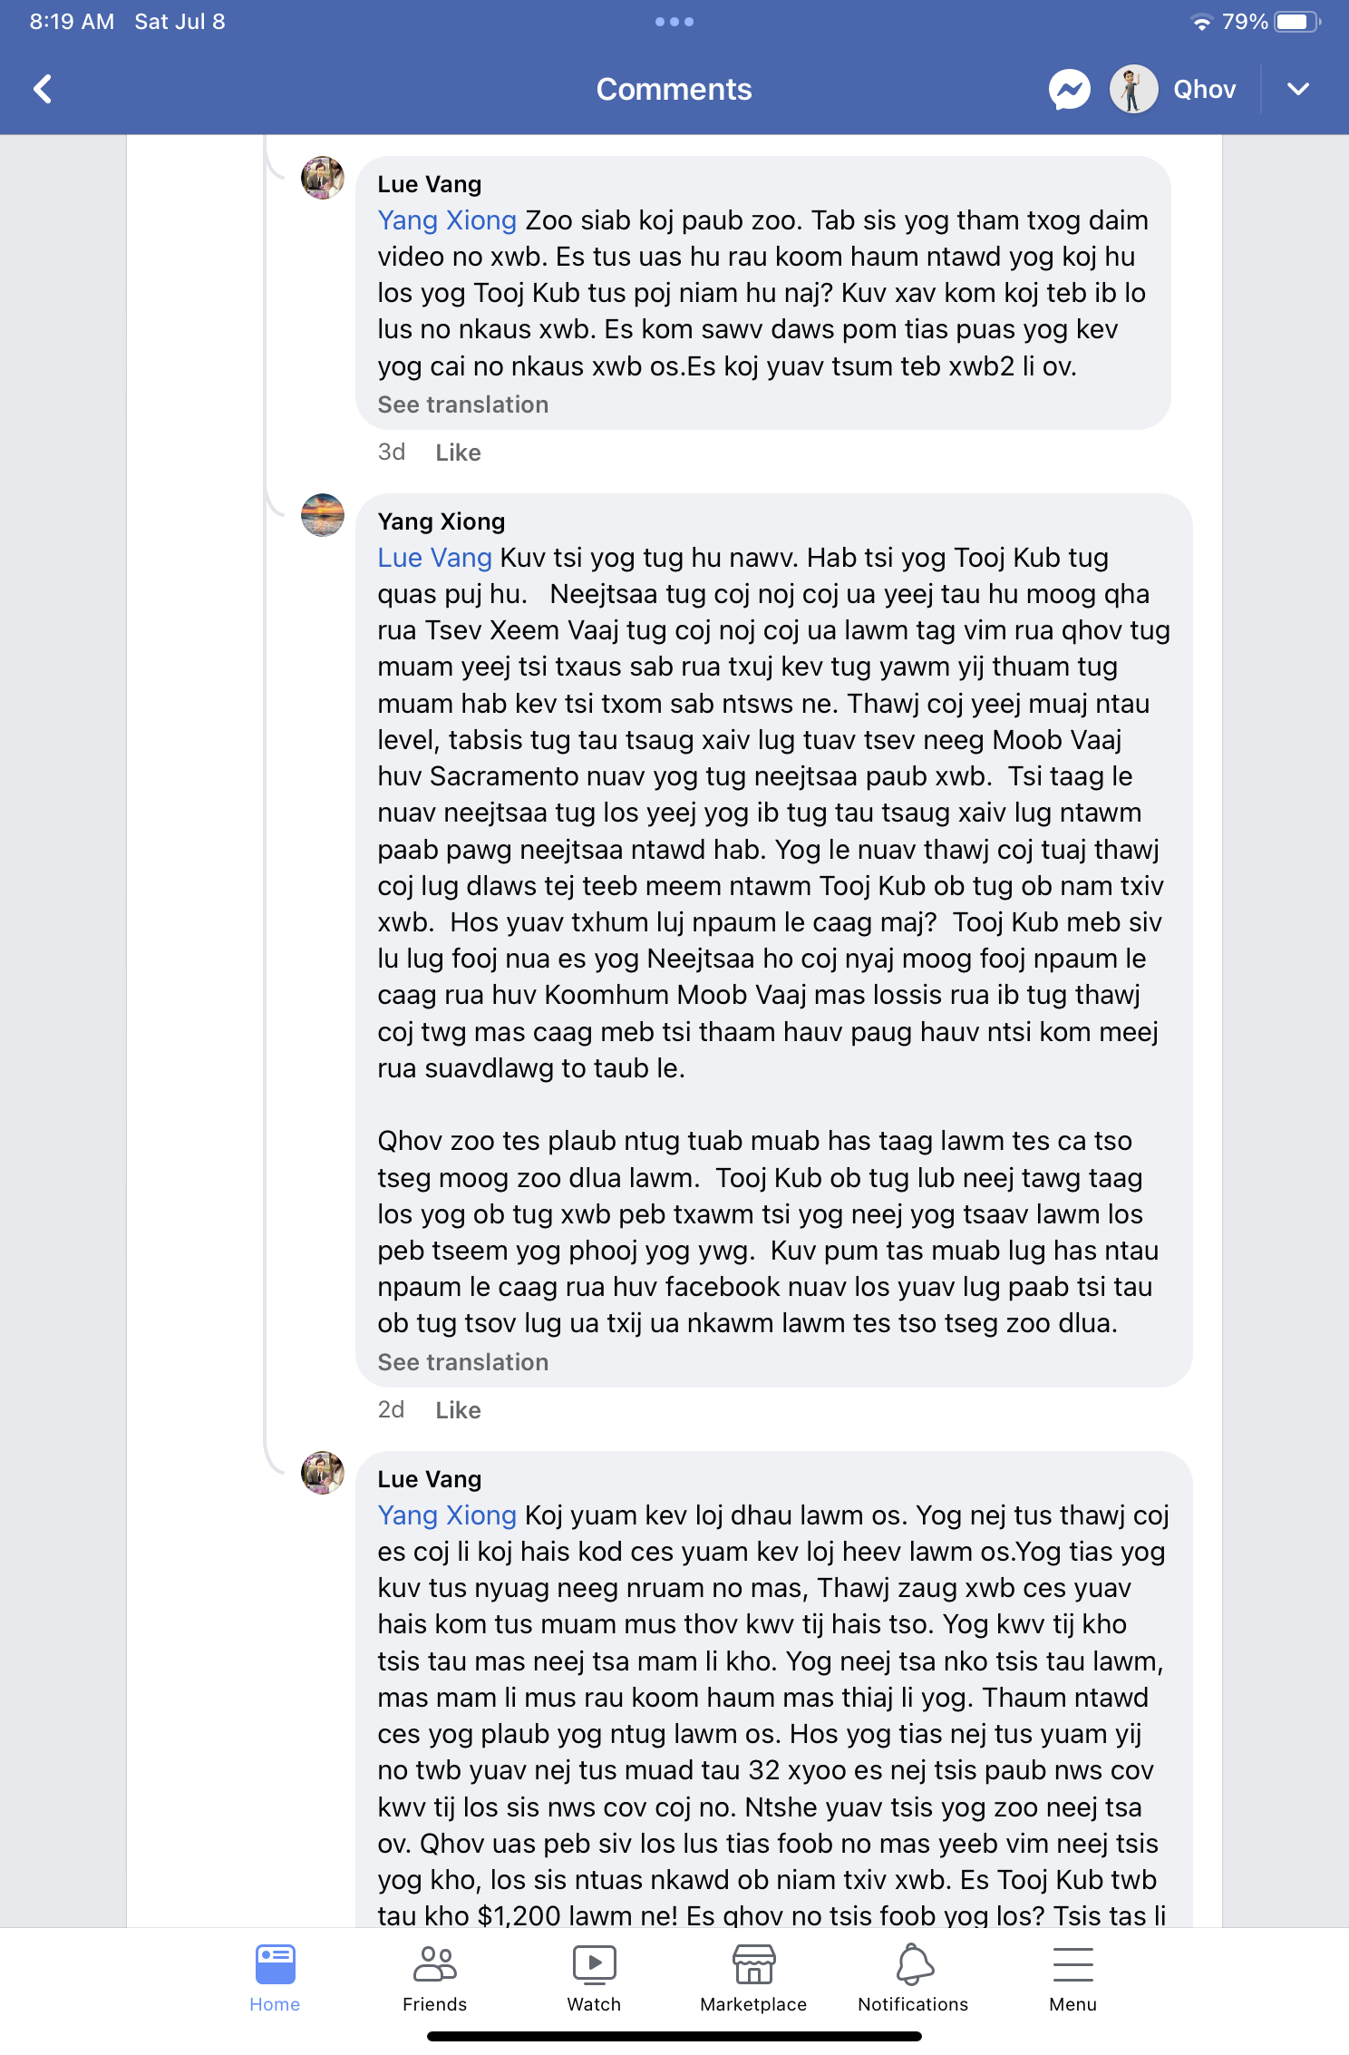Open Yang Xiong mention in last comment

(447, 1515)
